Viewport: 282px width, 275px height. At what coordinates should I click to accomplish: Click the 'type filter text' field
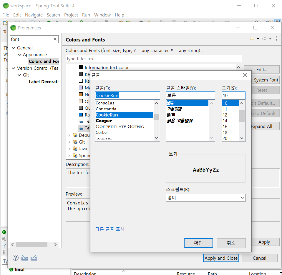(154, 59)
